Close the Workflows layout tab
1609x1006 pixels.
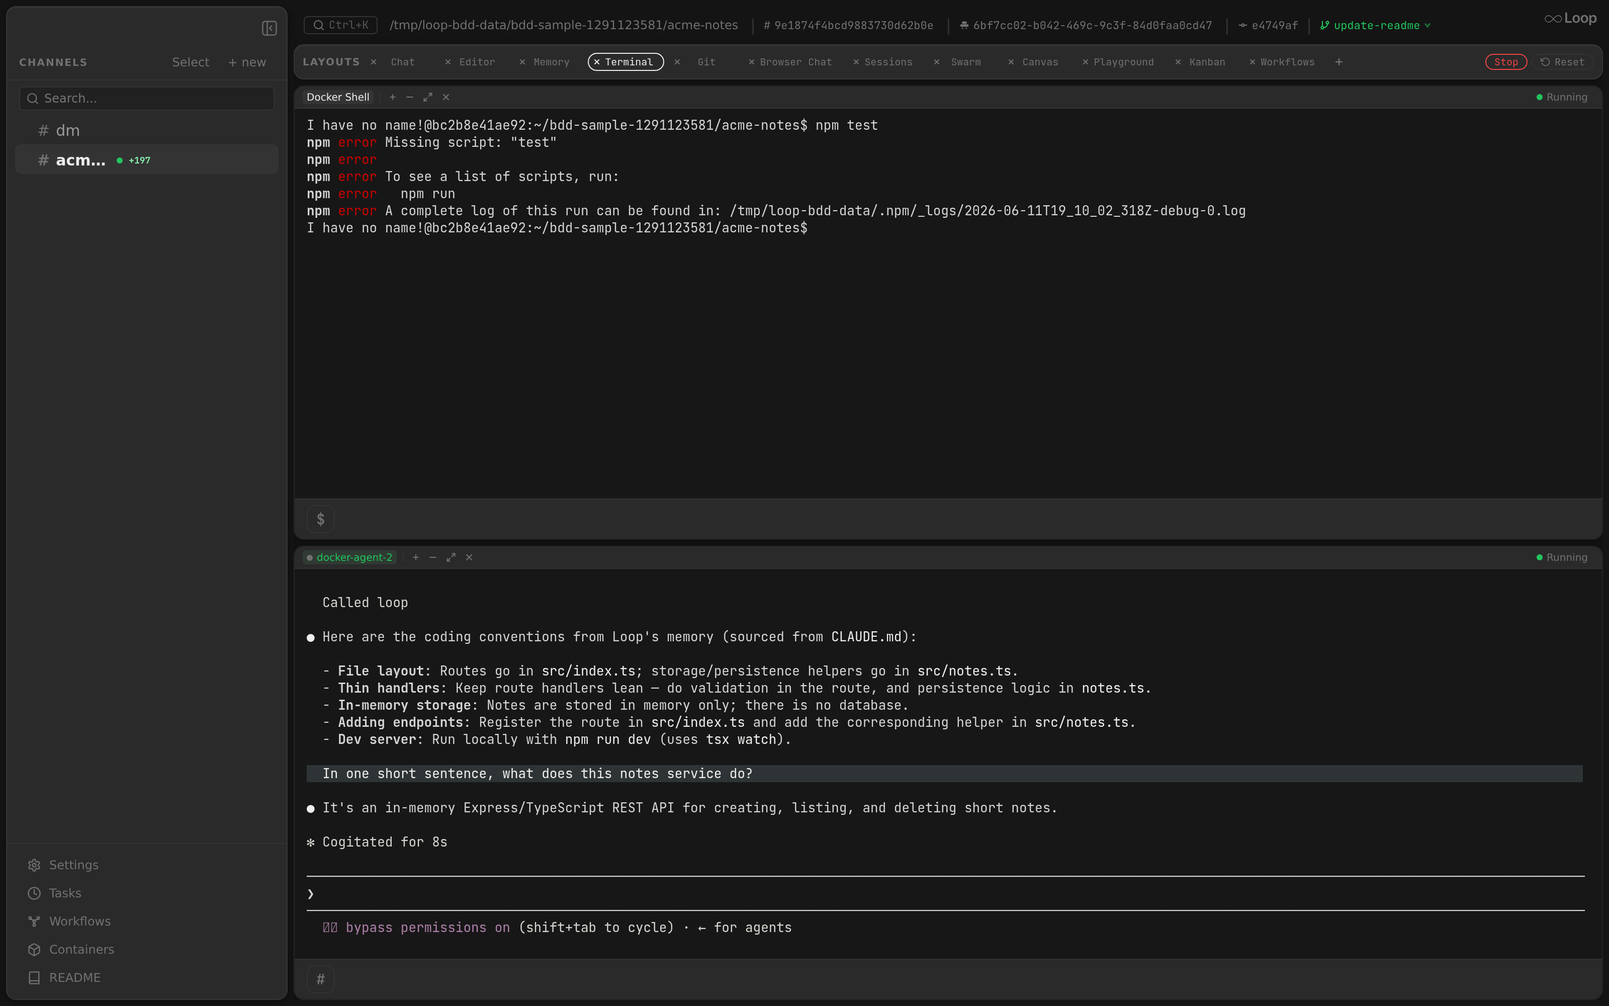(x=1252, y=62)
